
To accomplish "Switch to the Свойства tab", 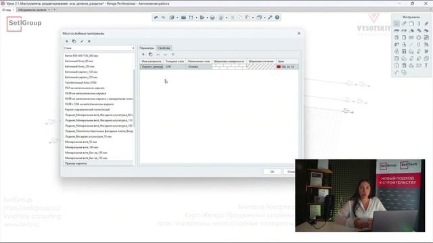I will (x=164, y=48).
